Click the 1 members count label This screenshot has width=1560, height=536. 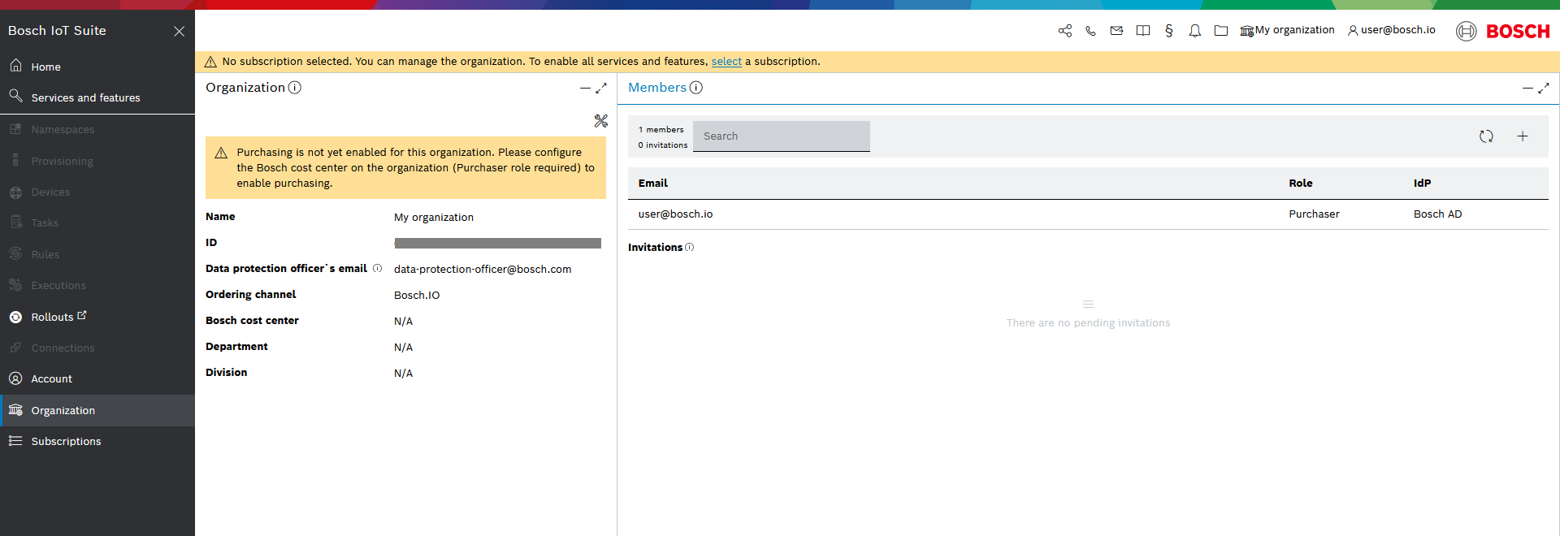[x=661, y=130]
